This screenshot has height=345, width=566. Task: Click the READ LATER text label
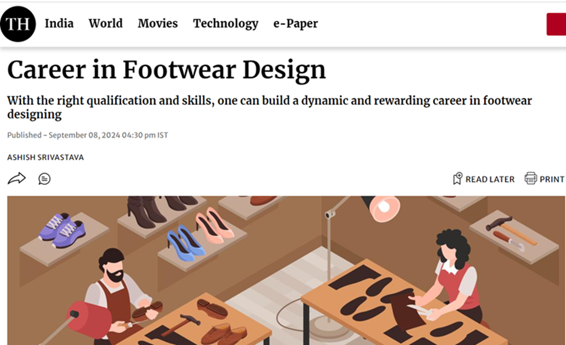coord(490,180)
